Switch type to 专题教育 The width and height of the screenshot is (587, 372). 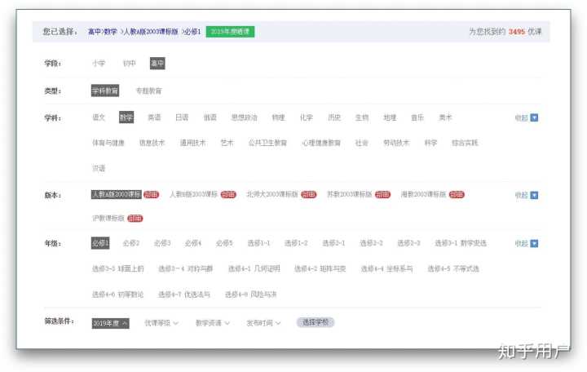pos(148,91)
